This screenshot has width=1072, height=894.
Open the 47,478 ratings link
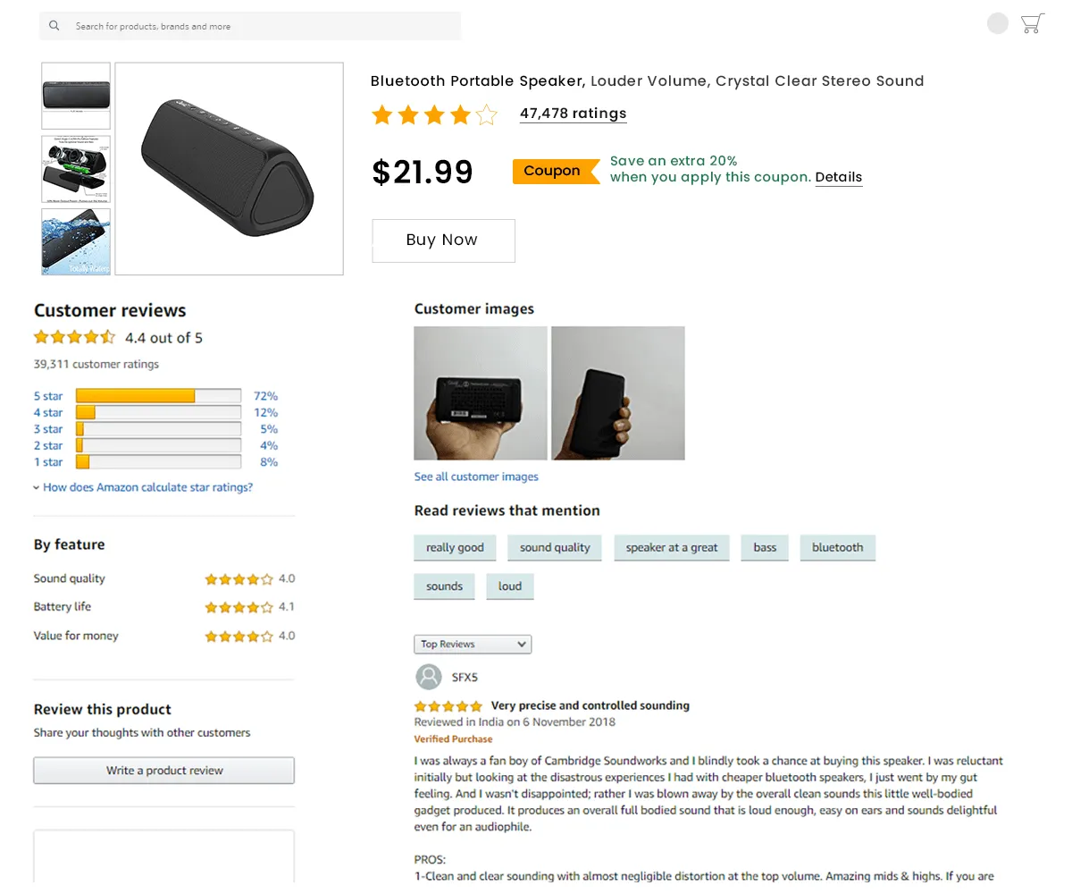(573, 114)
